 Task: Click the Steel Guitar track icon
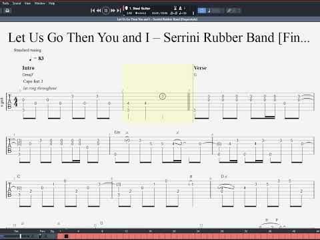coord(126,8)
